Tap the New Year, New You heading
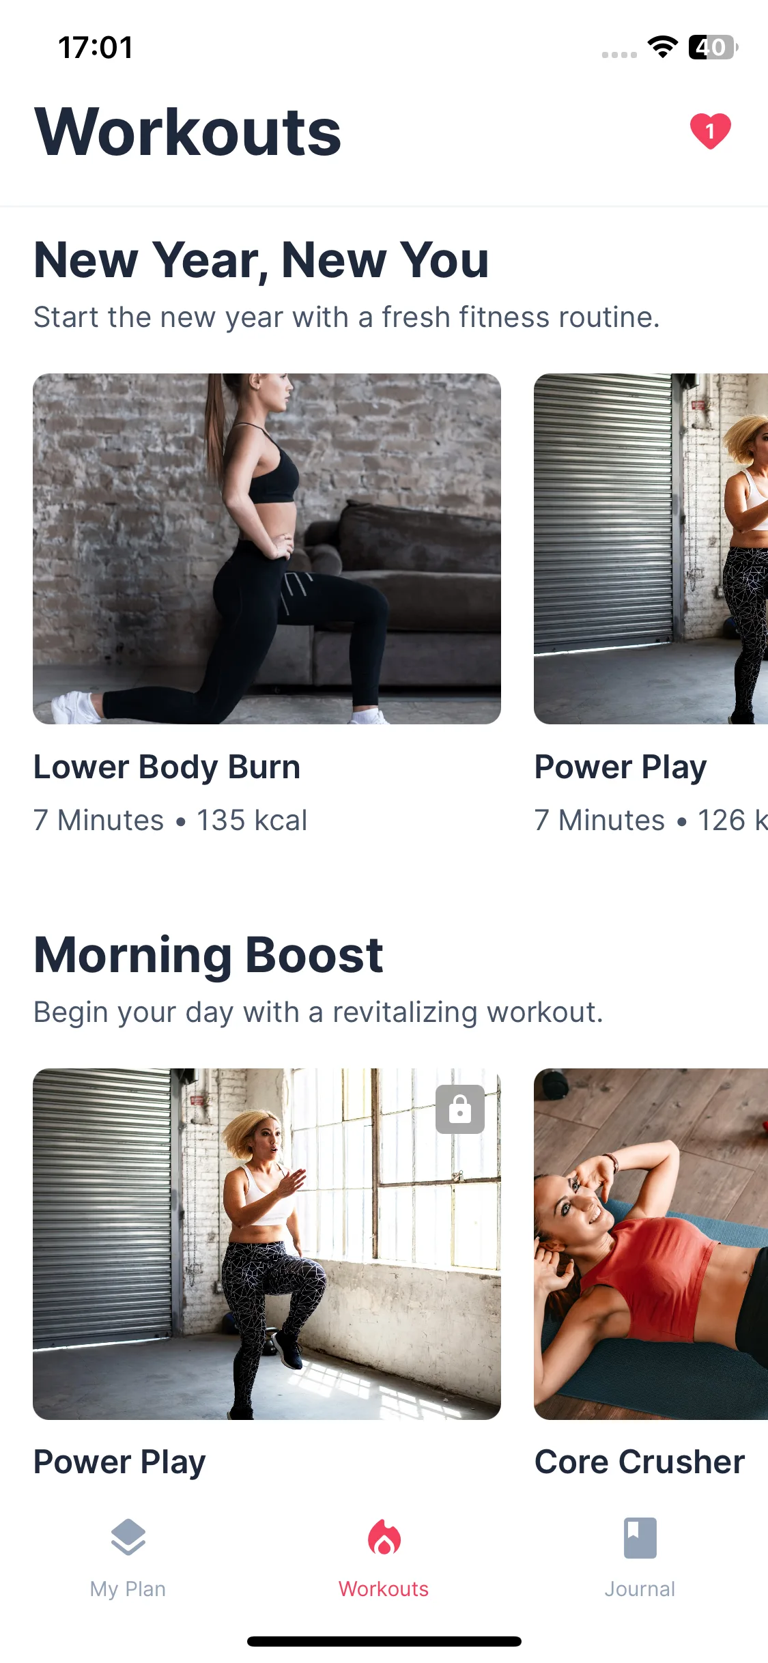Screen dimensions: 768x1663 261,260
